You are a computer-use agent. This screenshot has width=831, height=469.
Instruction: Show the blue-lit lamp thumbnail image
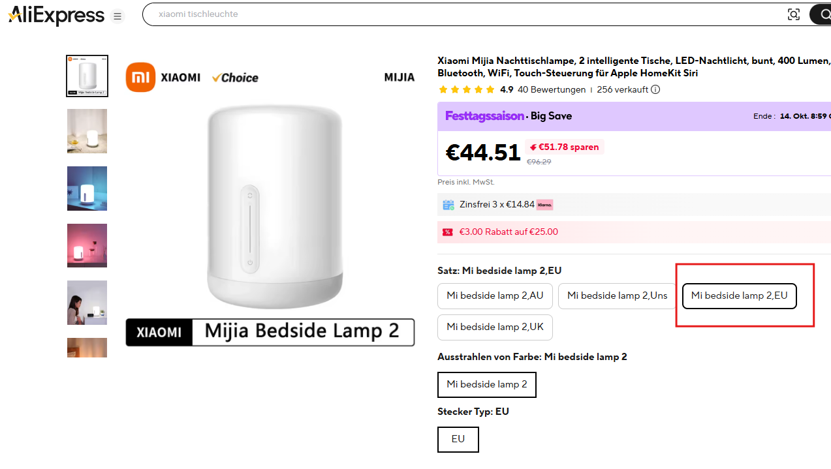click(x=87, y=189)
